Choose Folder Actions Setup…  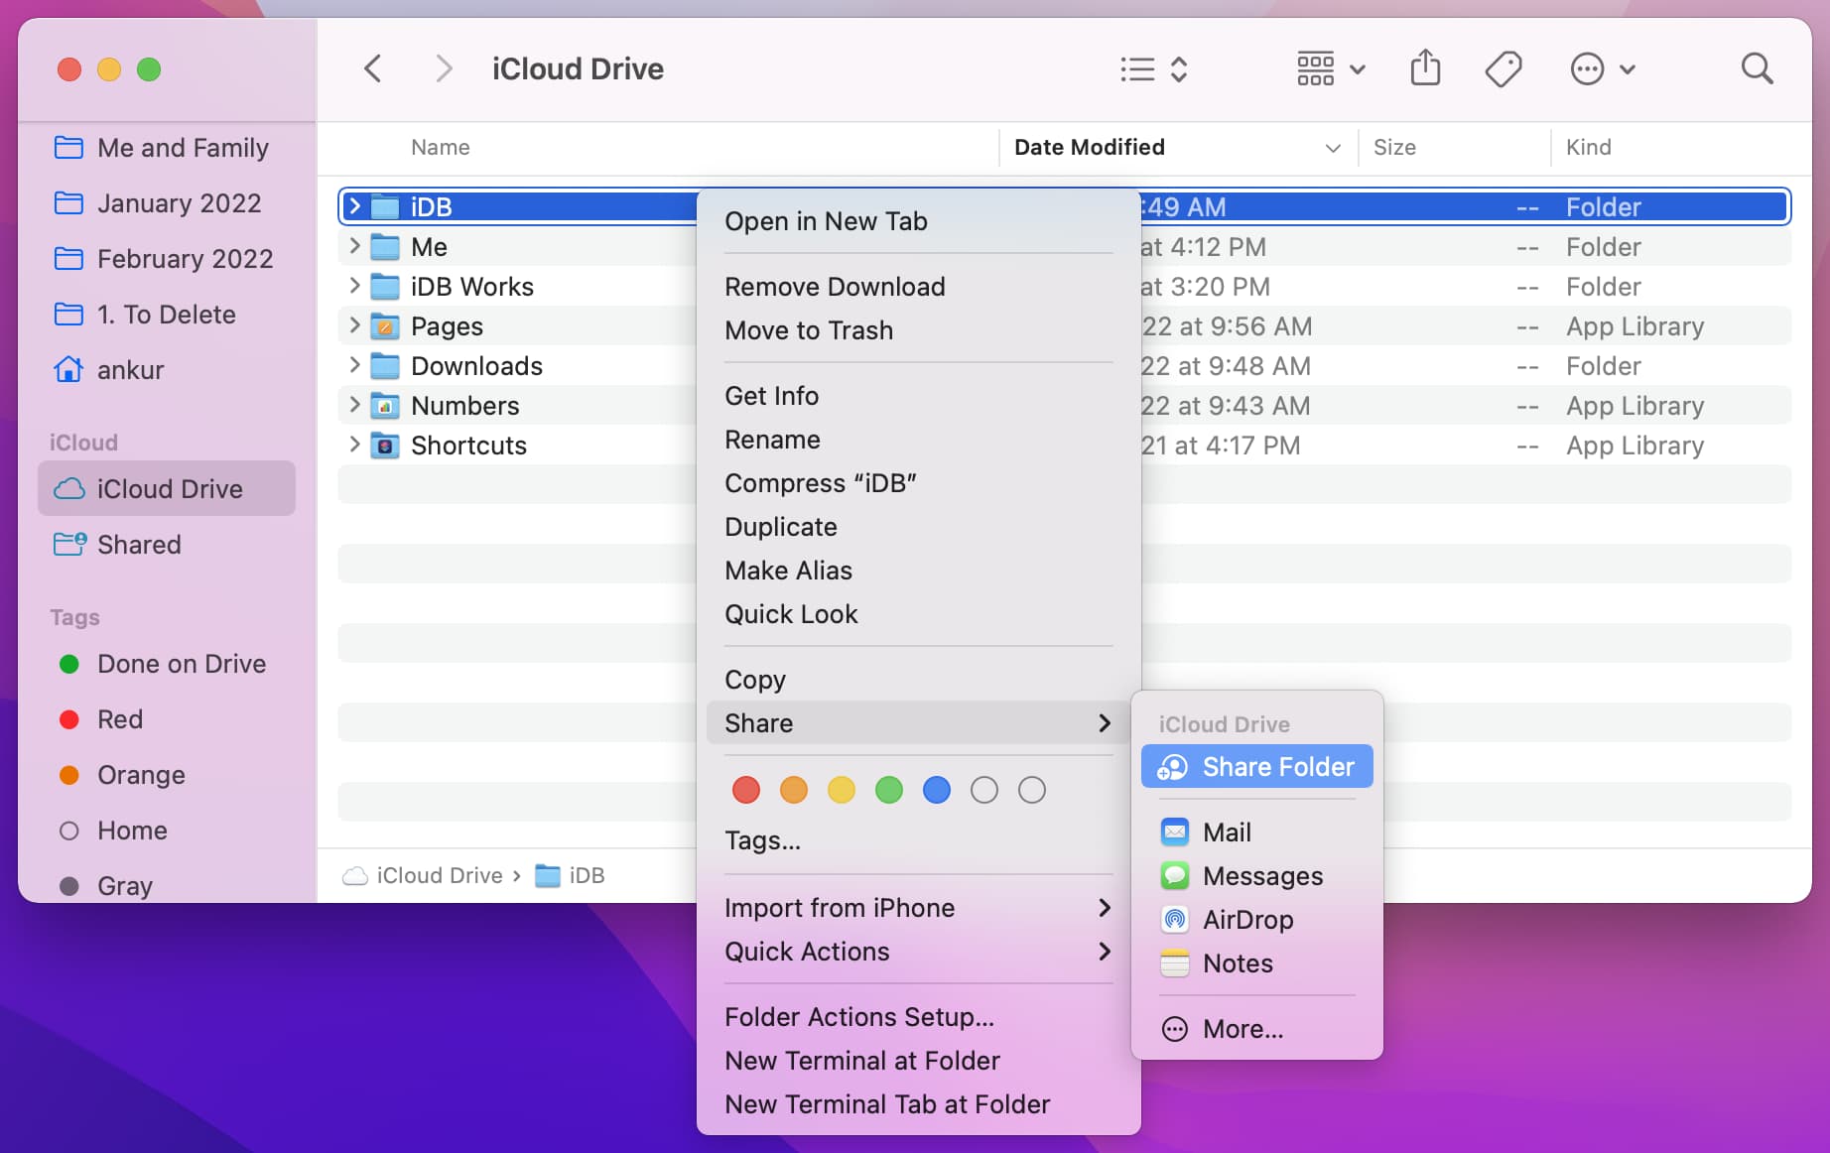click(919, 1017)
